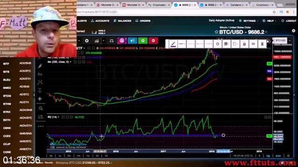The image size is (298, 167).
Task: Select the AION/BTC pair in sidebar
Action: coord(26,118)
